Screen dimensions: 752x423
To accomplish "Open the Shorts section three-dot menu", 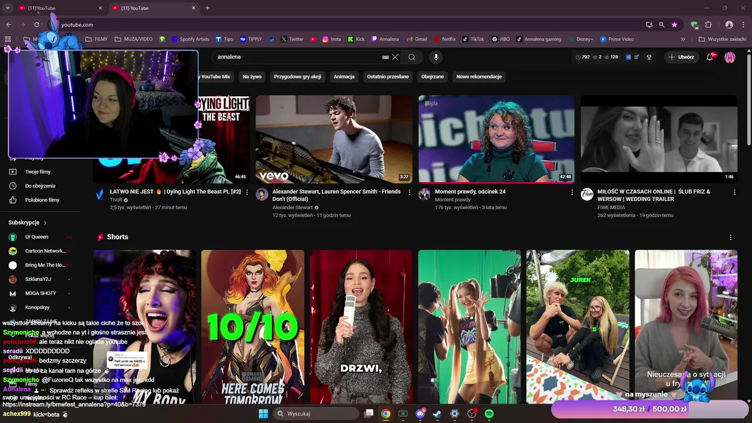I will point(731,237).
